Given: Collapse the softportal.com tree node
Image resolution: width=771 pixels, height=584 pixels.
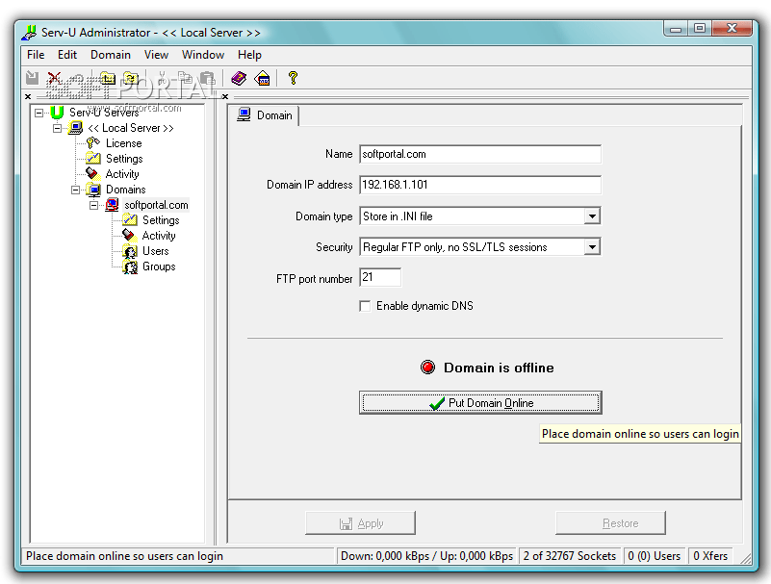Looking at the screenshot, I should (x=94, y=205).
